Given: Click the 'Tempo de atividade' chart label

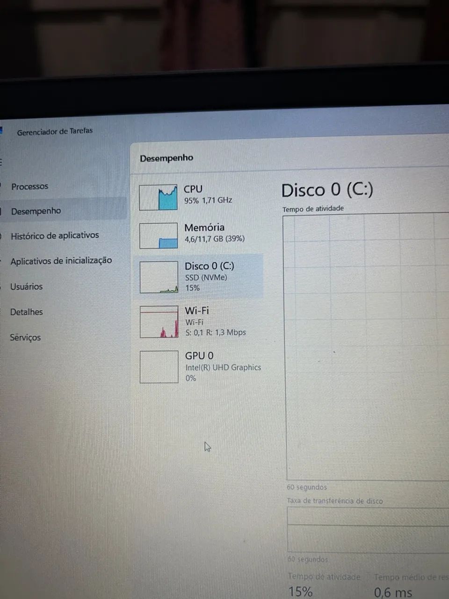Looking at the screenshot, I should [x=313, y=209].
